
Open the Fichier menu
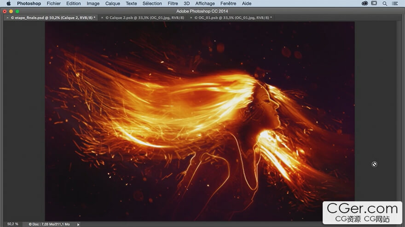pos(53,3)
